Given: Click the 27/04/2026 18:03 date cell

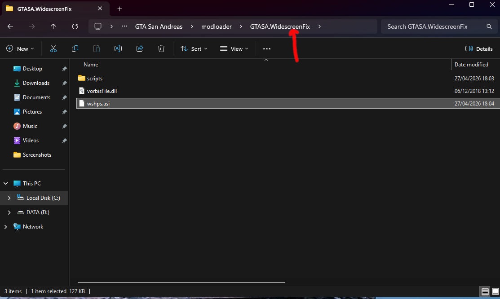Looking at the screenshot, I should click(474, 79).
